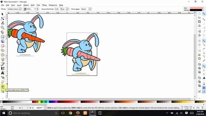Viewport: 206px width, 116px height.
Task: Select the Zoom magnifier tool
Action: coord(3,28)
